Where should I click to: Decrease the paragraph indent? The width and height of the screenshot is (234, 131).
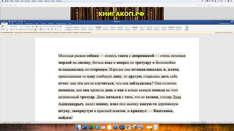(x=52, y=27)
